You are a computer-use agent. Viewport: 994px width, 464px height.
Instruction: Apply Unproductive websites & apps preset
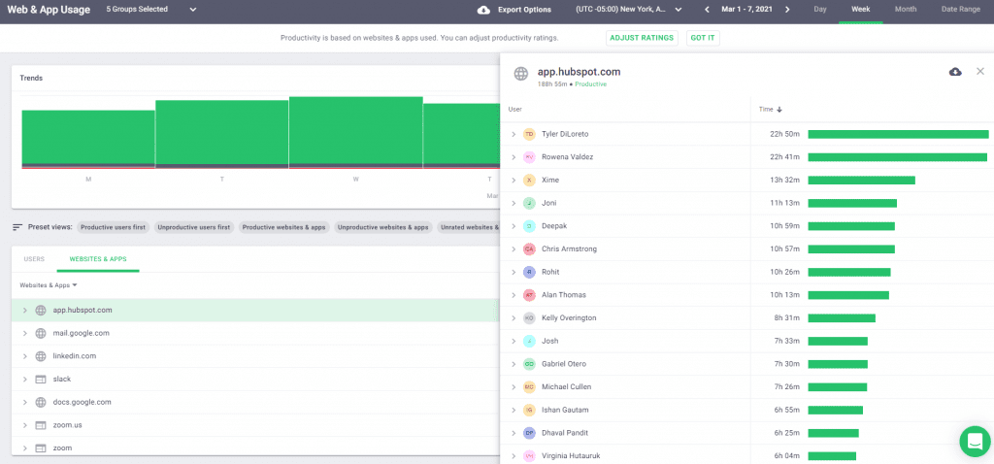(383, 227)
